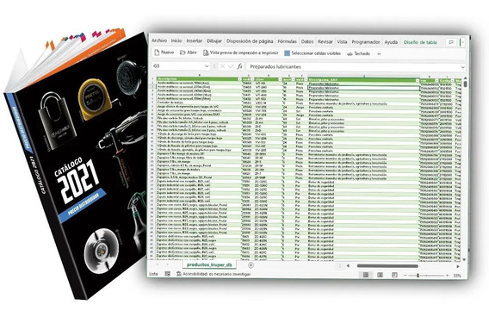489x317 pixels.
Task: Click the horizontal scrollbar thumb
Action: [387, 266]
